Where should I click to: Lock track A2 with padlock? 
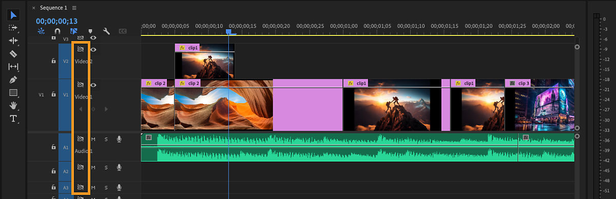point(53,171)
